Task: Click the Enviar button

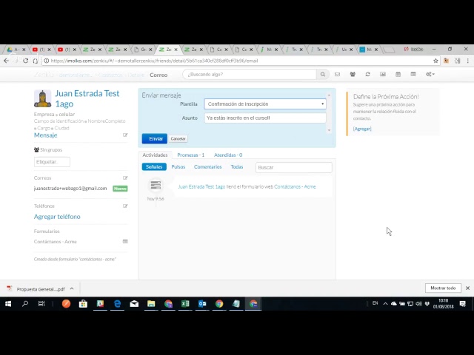Action: [x=155, y=138]
